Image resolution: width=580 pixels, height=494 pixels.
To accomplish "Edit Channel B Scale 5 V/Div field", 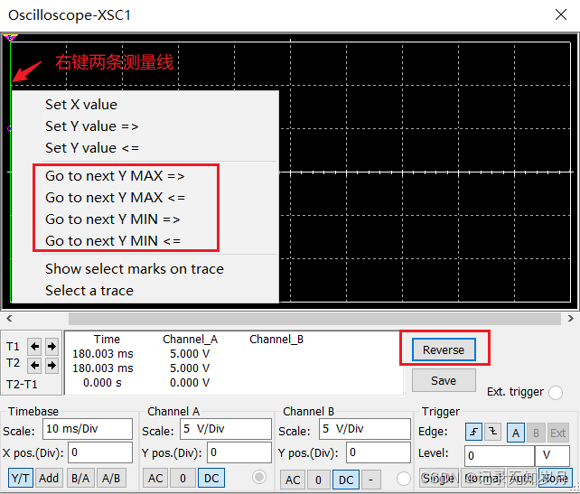I will tap(365, 429).
